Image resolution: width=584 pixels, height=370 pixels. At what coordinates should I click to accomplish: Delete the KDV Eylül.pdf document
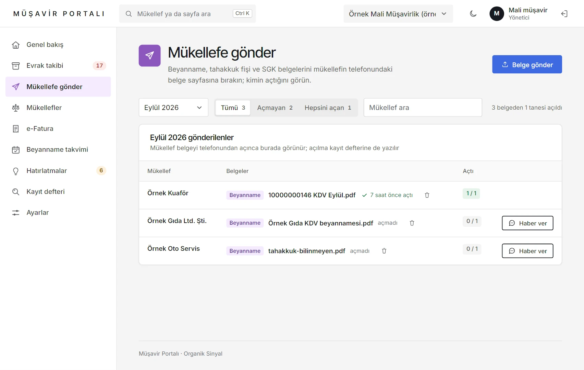tap(427, 195)
